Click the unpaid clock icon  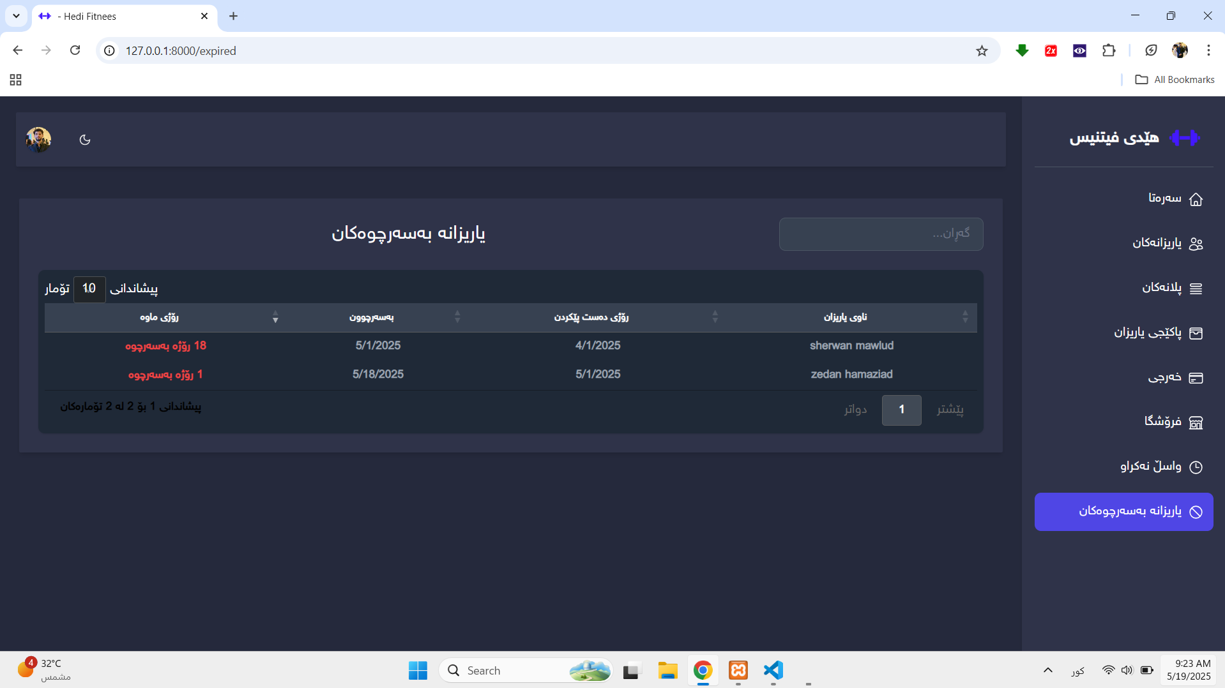(1196, 467)
